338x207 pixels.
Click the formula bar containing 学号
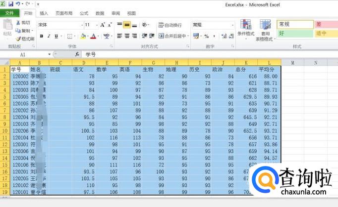[x=209, y=54]
